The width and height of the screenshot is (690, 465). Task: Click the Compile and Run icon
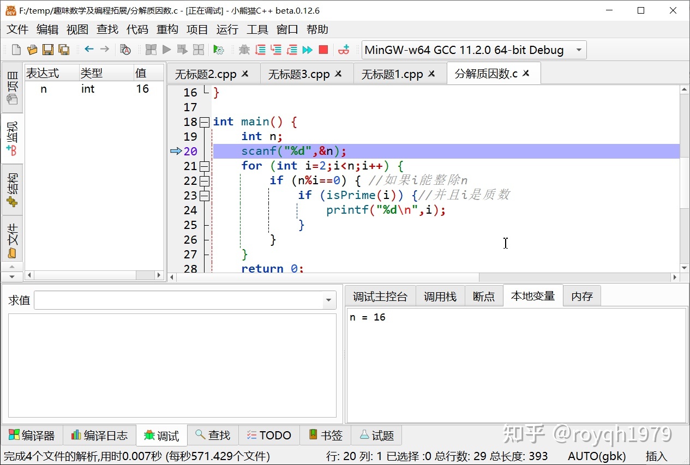(x=182, y=50)
